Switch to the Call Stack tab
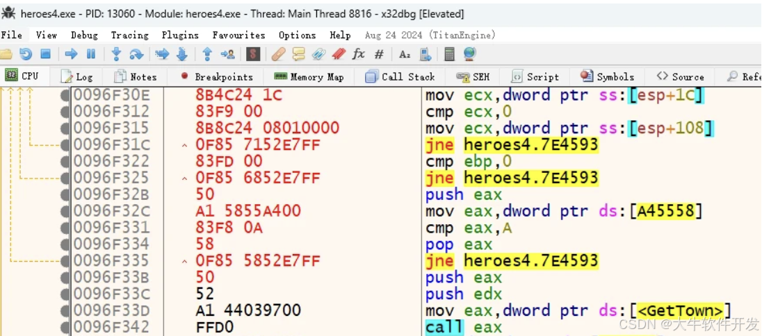Screen dimensions: 762x336 (x=400, y=77)
